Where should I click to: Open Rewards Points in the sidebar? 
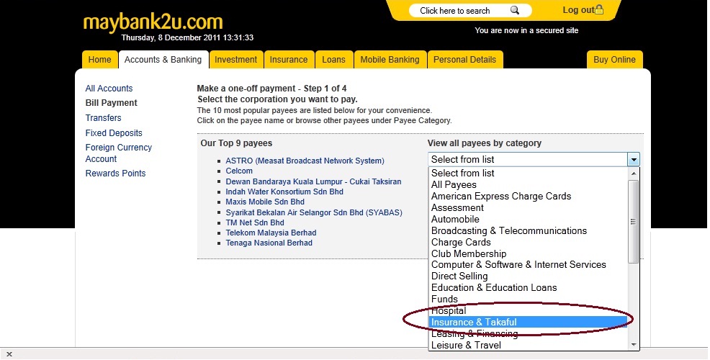pyautogui.click(x=115, y=174)
